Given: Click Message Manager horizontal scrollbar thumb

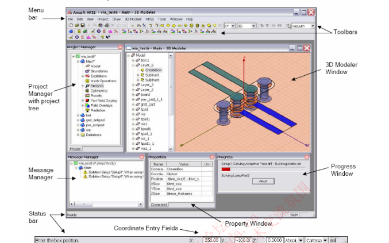Looking at the screenshot, I should click(84, 204).
